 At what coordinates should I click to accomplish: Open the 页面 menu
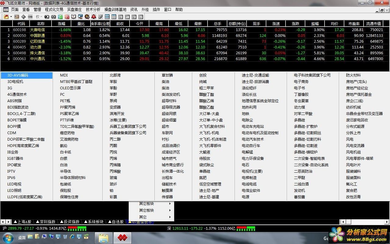coord(15,9)
